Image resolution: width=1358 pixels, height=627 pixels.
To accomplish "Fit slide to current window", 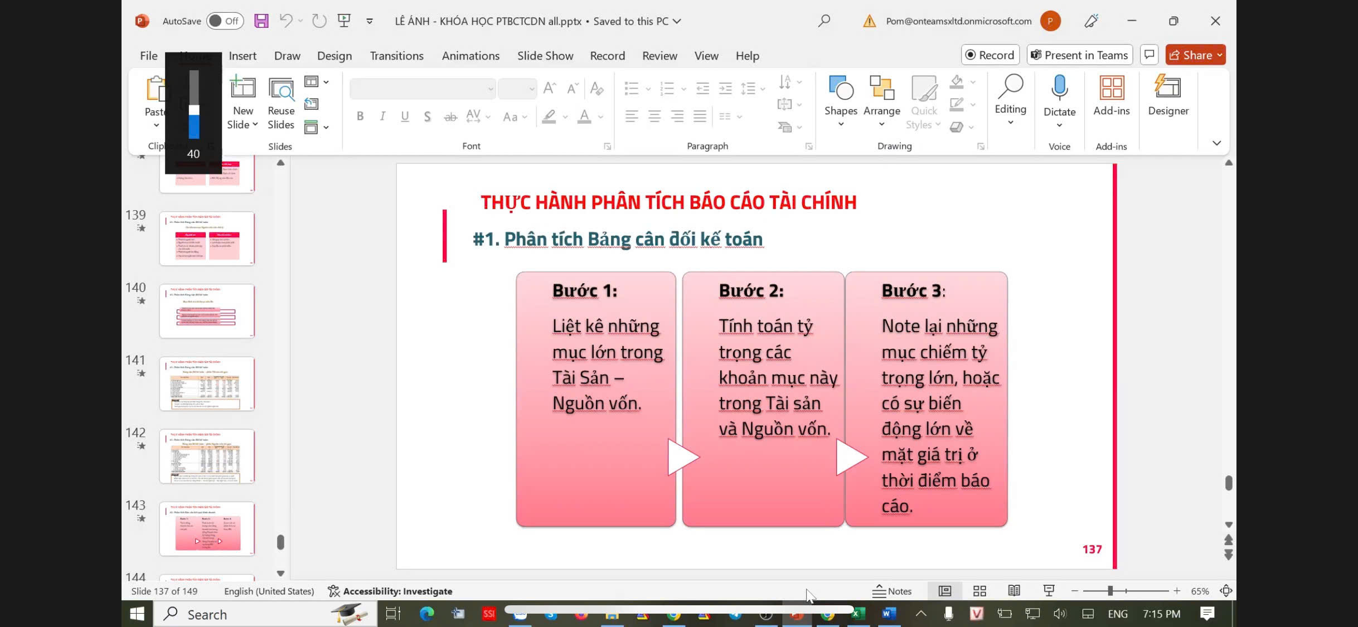I will [1226, 591].
